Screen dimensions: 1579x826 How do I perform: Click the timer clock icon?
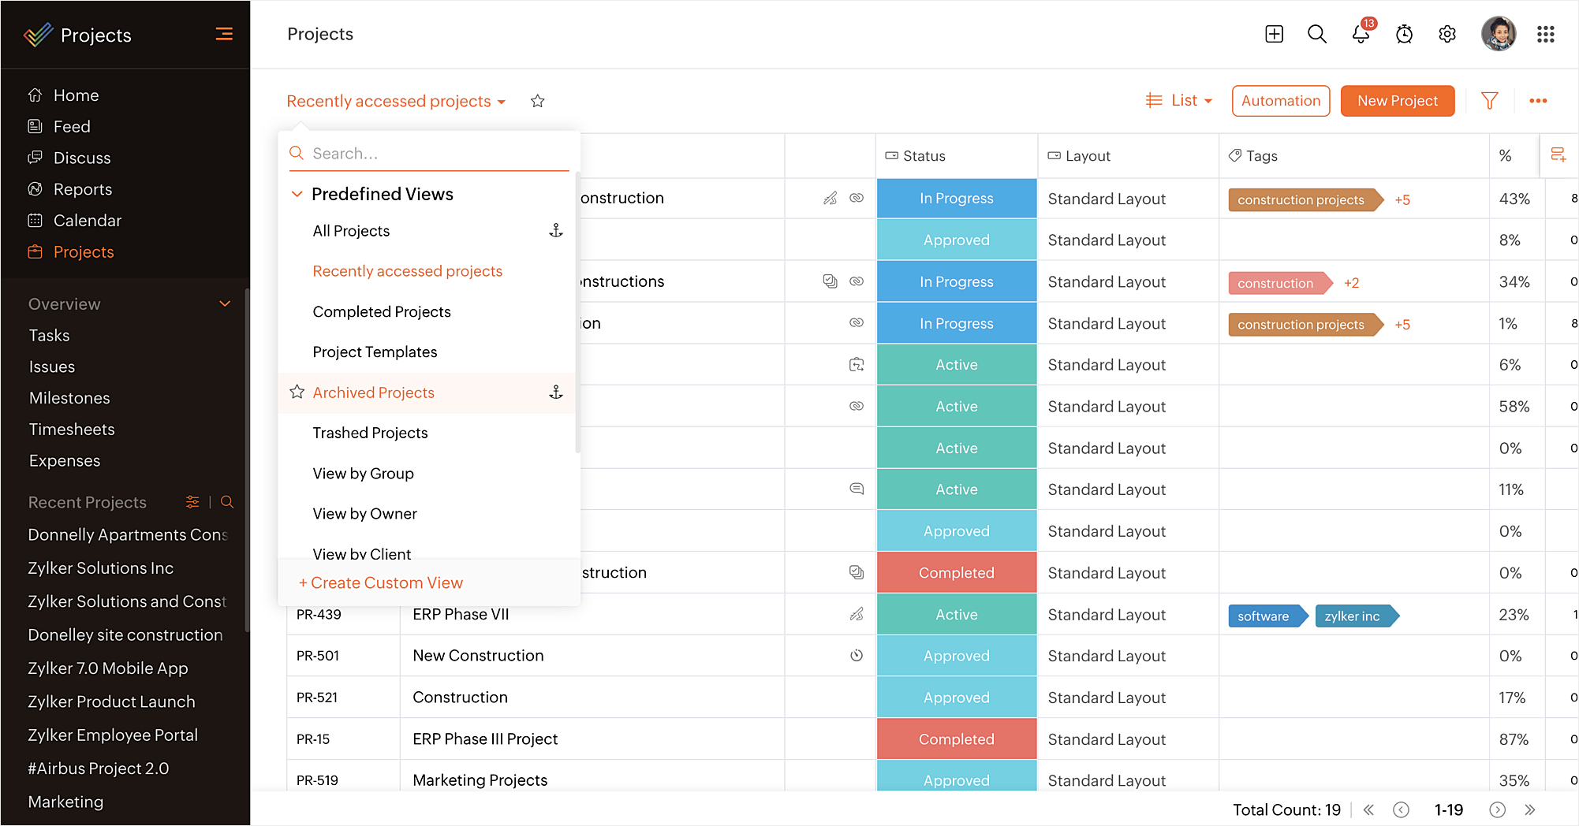[x=1404, y=34]
